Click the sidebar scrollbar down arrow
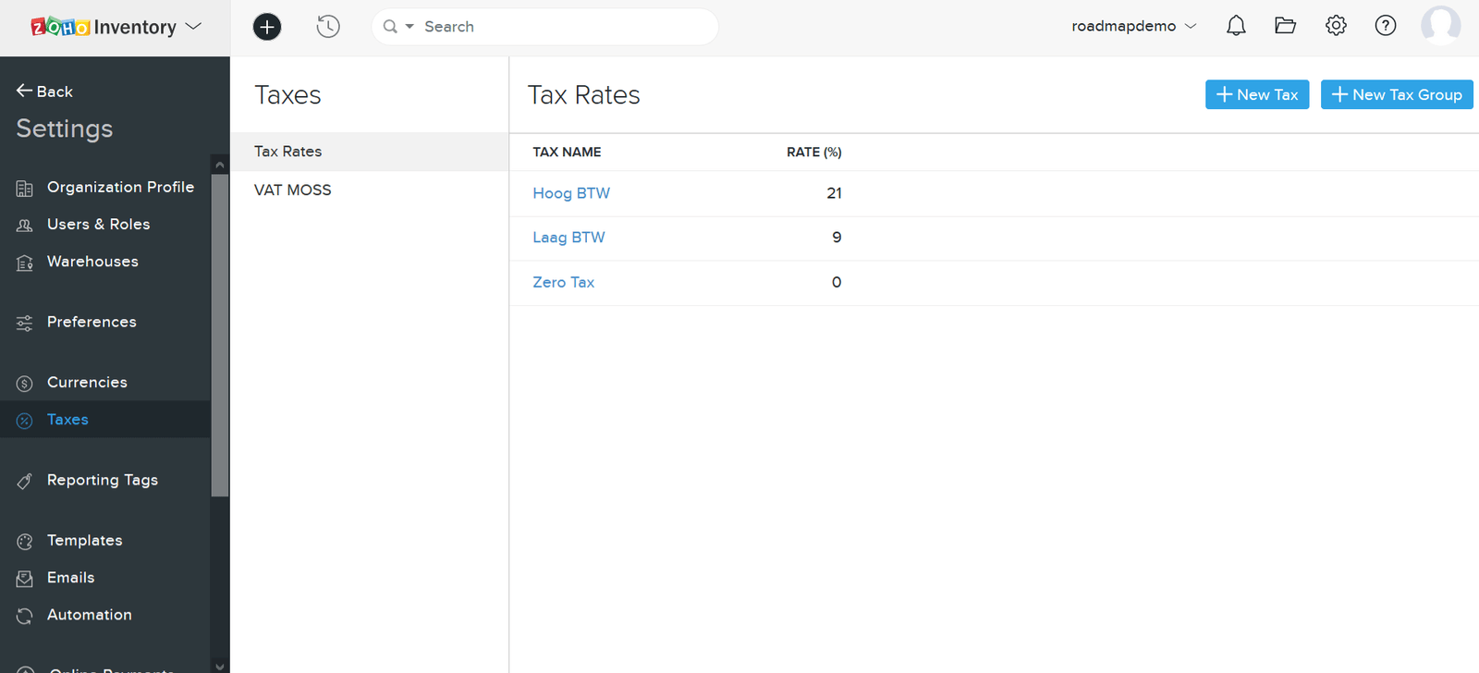The image size is (1479, 673). point(220,665)
